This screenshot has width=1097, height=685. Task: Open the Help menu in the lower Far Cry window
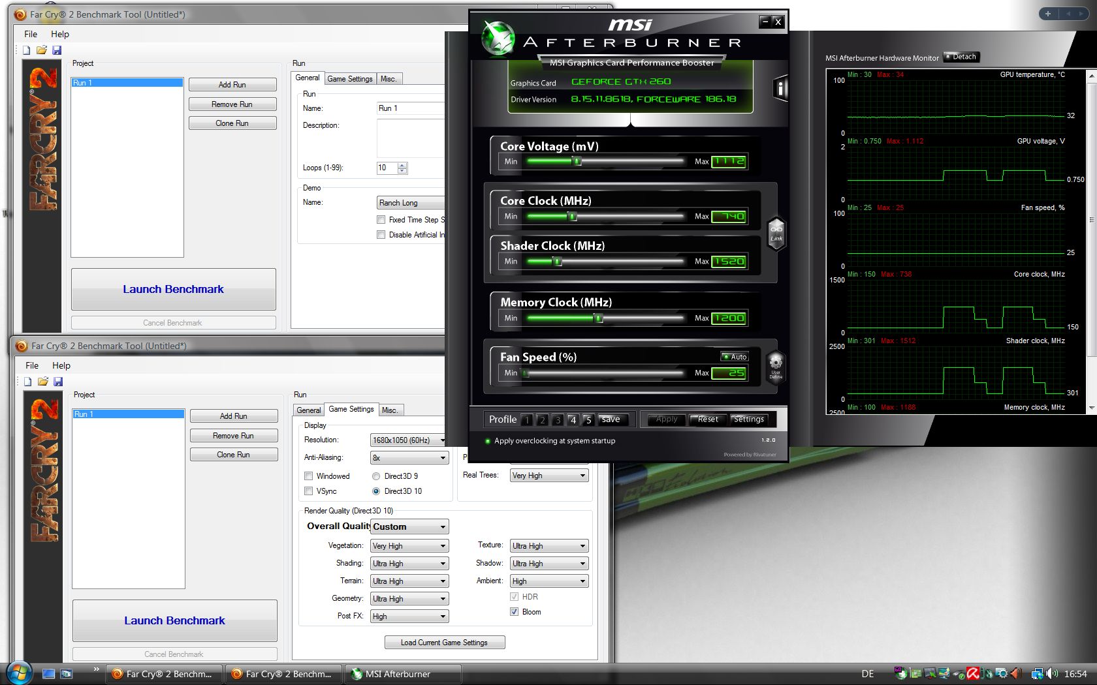coord(61,365)
